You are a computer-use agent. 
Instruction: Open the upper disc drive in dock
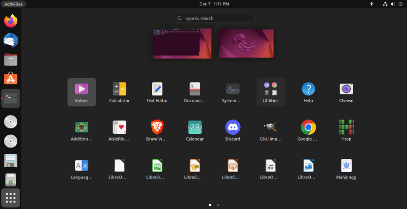[x=11, y=122]
